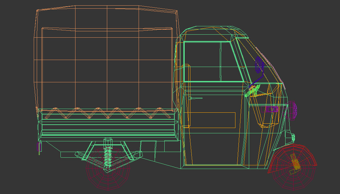This screenshot has width=340, height=194.
Task: Click the orange zigzag canopy tie rope
Action: click(108, 113)
